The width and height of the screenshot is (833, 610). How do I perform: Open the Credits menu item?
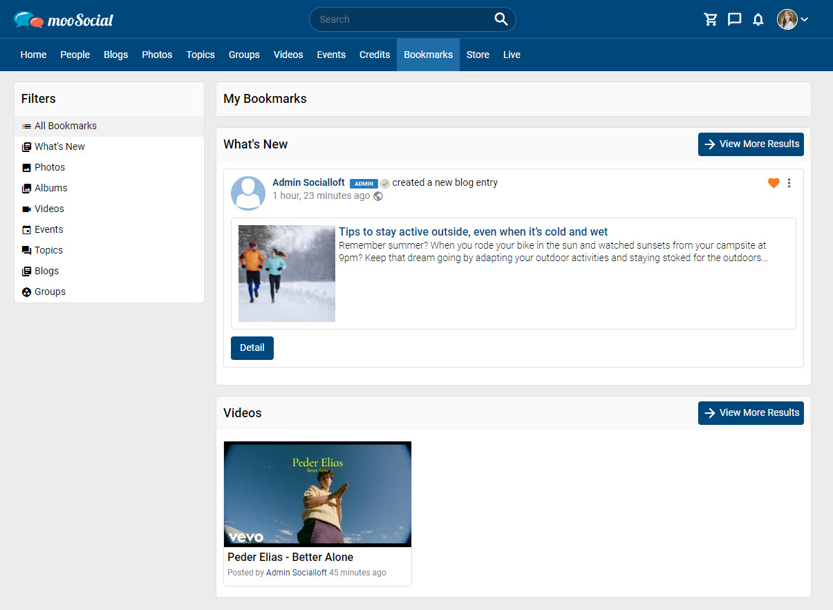point(375,55)
